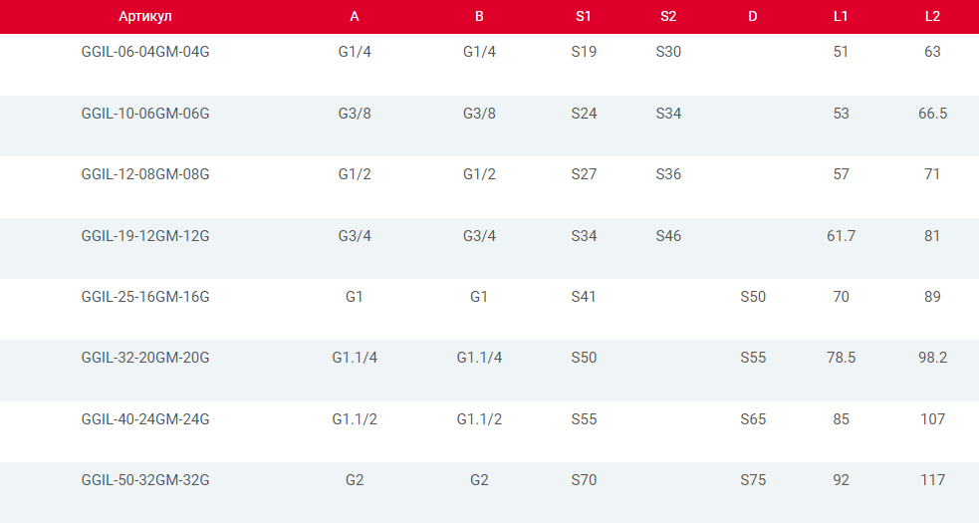
Task: Open the GGIL-12-08GM-08G row entry
Action: (145, 174)
